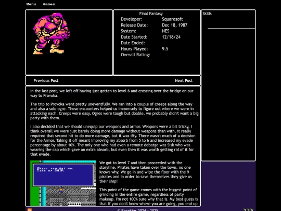This screenshot has width=281, height=211.
Task: Open the Games navigation item
Action: coord(49,4)
